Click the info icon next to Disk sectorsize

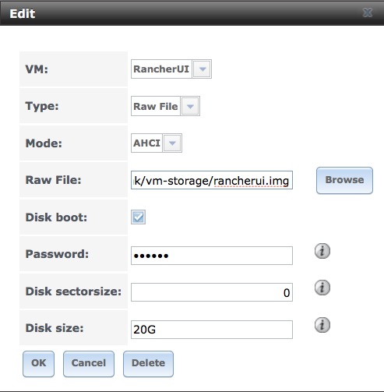click(322, 288)
